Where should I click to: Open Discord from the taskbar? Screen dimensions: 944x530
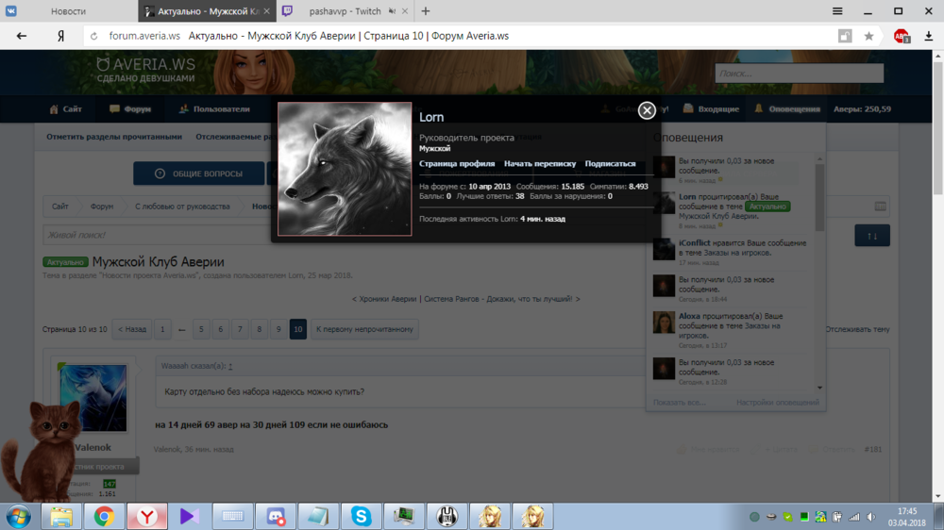277,516
